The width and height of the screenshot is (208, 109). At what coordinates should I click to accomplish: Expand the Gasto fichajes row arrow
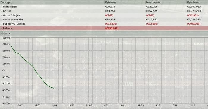1,15
